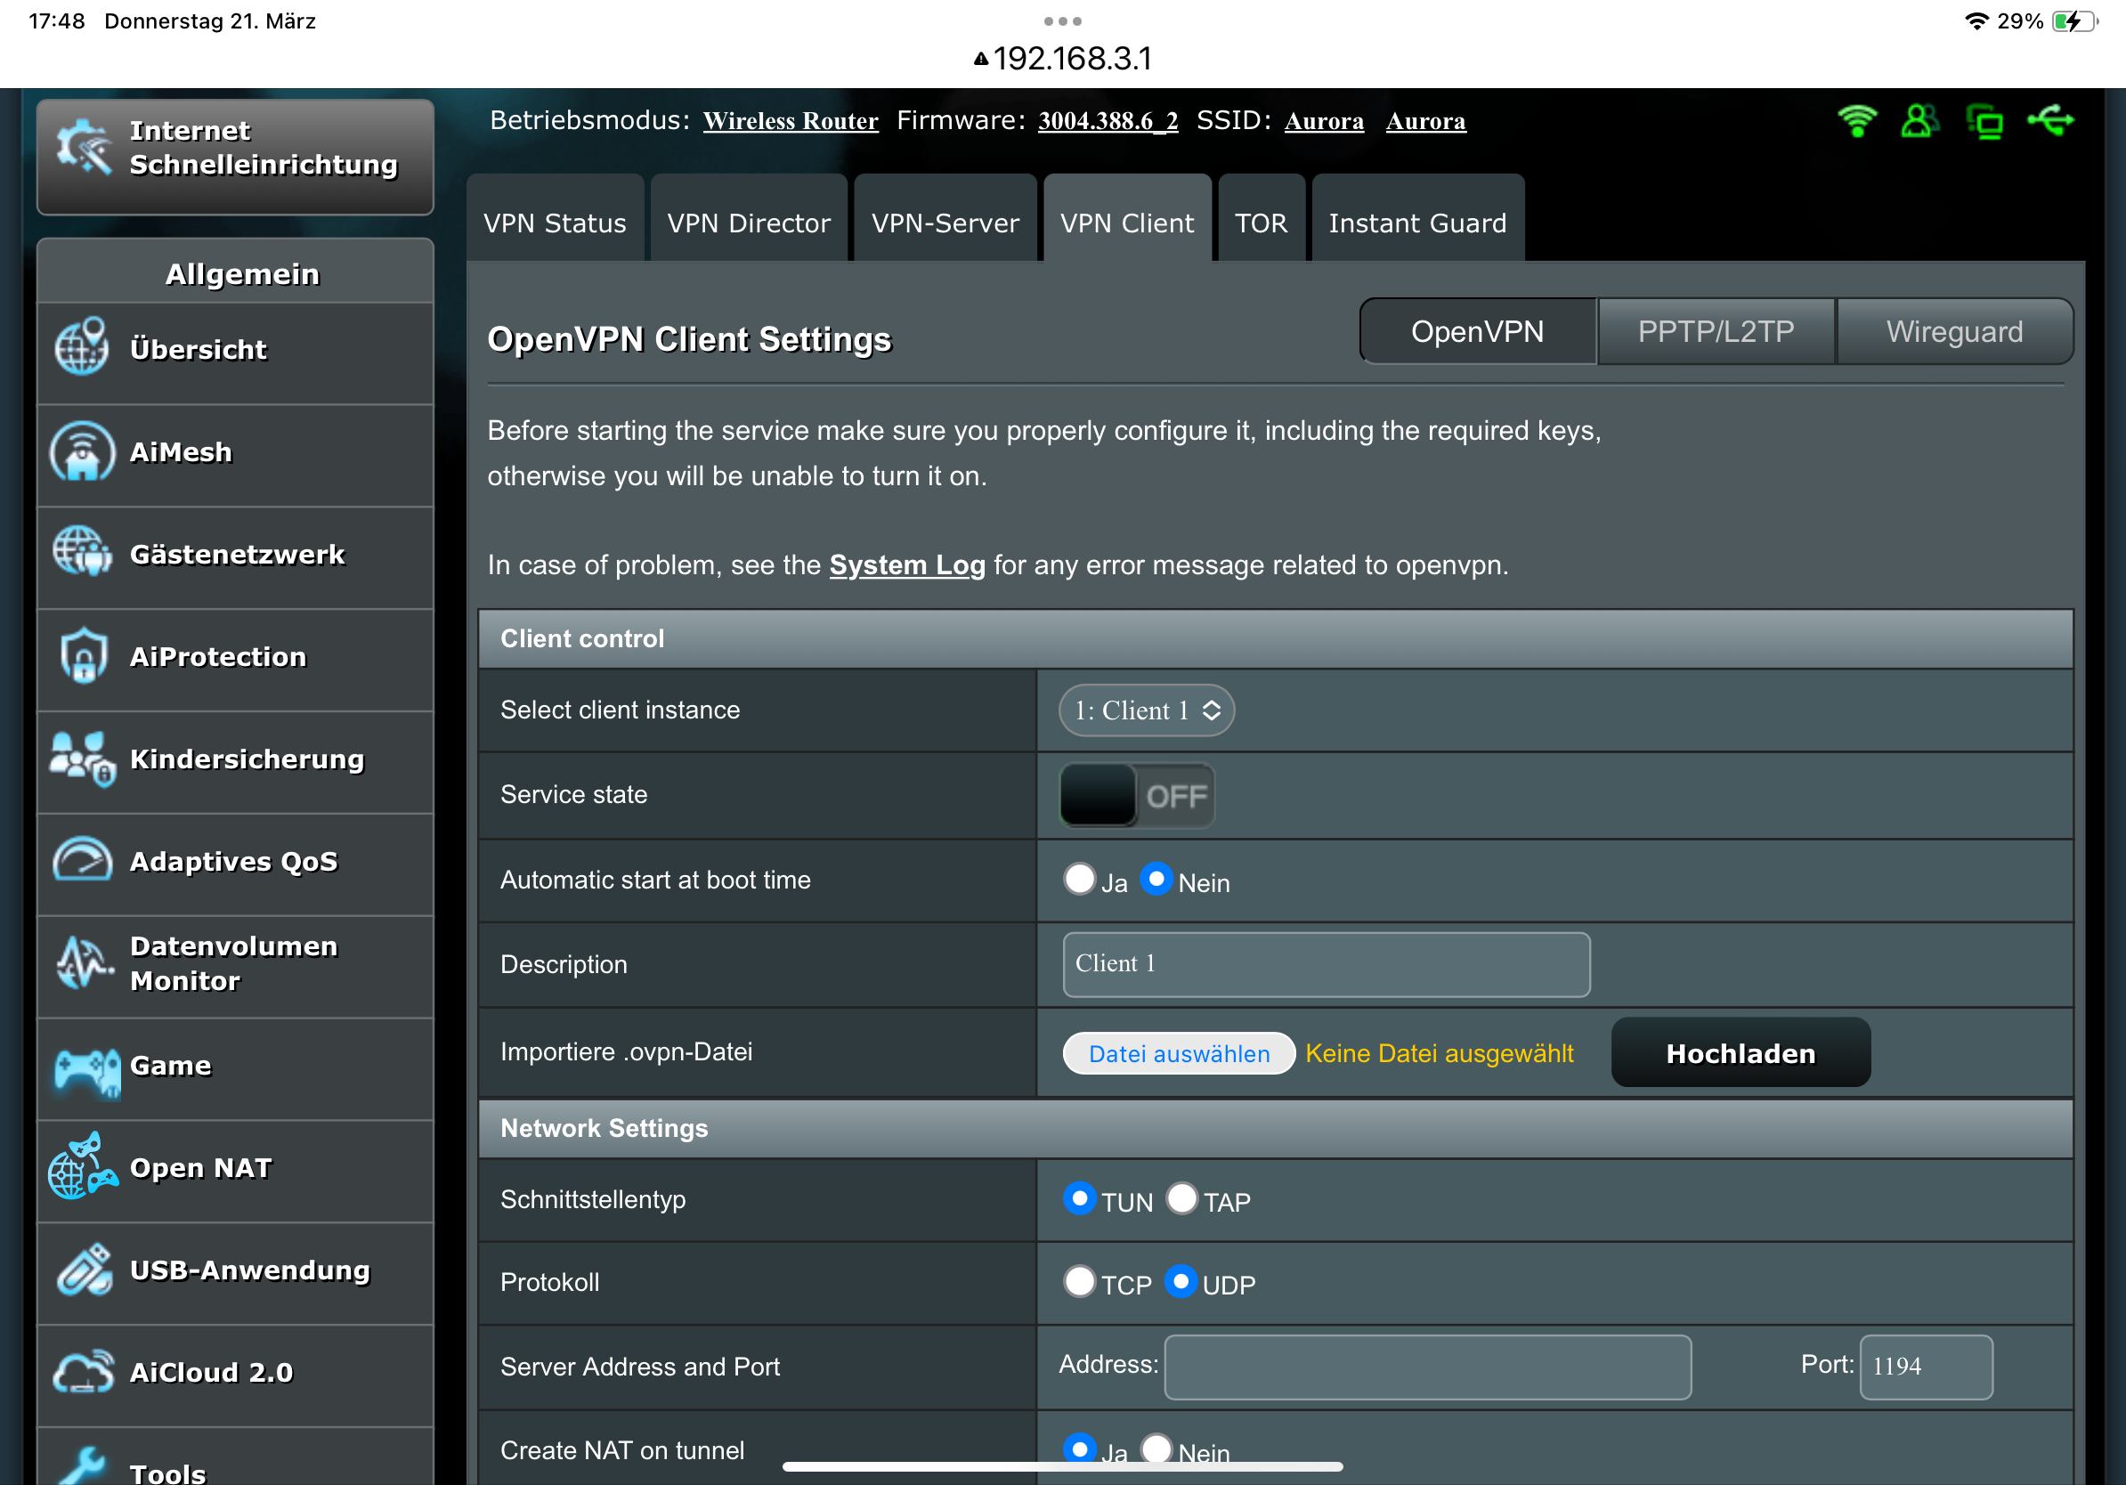Click the Hochladen upload button
The height and width of the screenshot is (1485, 2126).
pyautogui.click(x=1740, y=1052)
